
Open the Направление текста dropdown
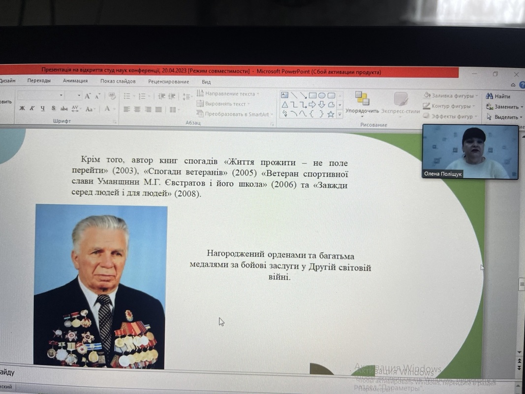point(228,94)
